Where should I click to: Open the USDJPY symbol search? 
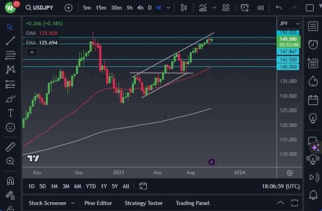pyautogui.click(x=39, y=8)
